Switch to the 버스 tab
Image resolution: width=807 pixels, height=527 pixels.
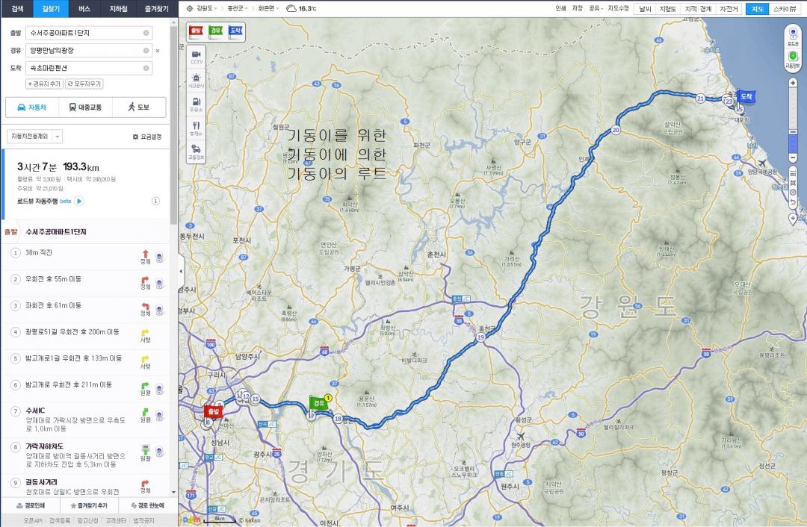[x=84, y=9]
